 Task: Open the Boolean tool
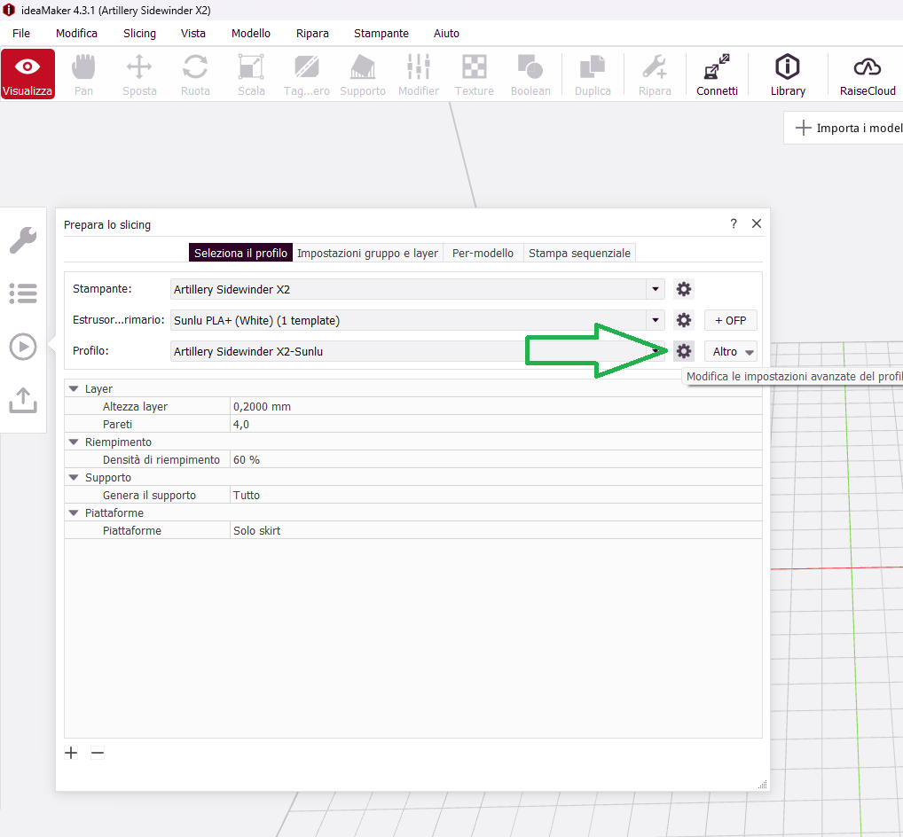point(530,74)
